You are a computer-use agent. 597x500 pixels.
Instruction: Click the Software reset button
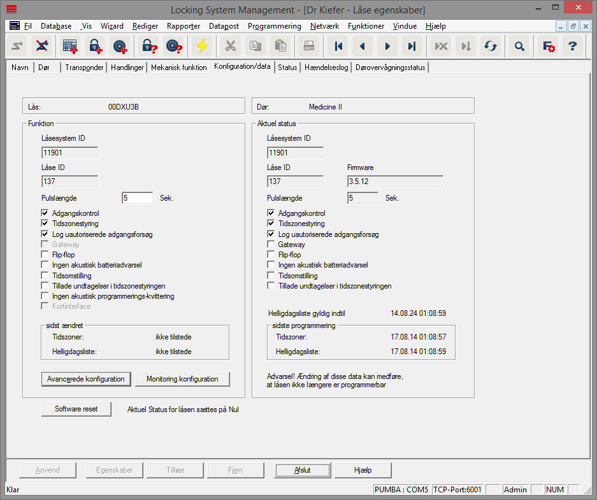[x=76, y=410]
